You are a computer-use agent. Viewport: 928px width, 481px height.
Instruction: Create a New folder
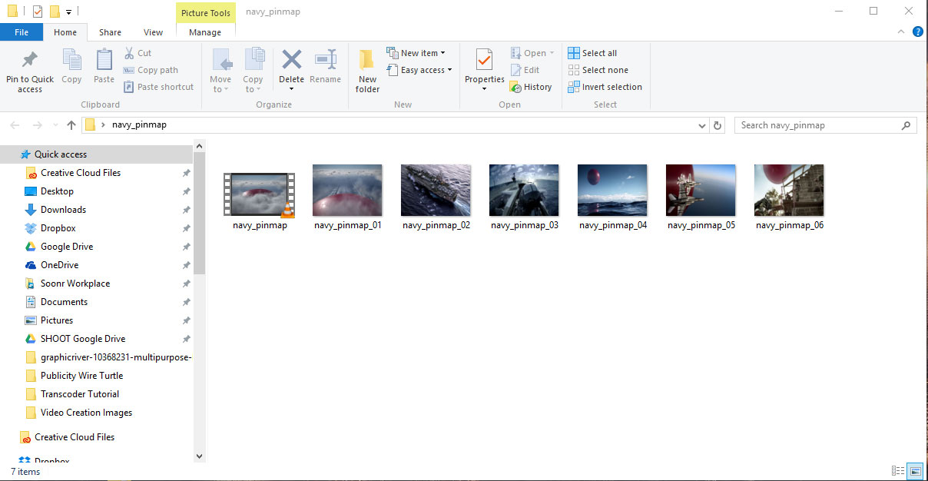click(x=367, y=71)
